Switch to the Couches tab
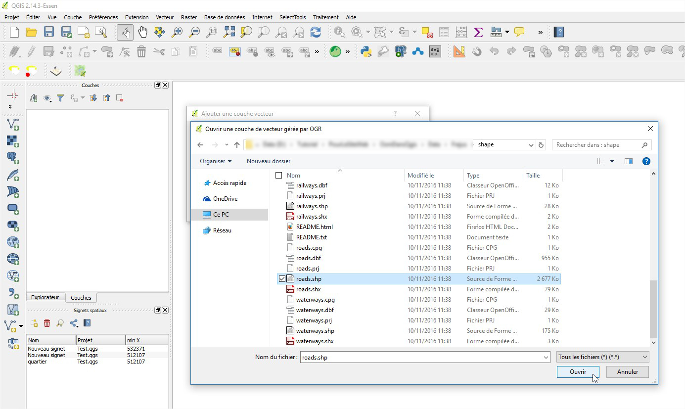The height and width of the screenshot is (409, 685). pos(81,298)
